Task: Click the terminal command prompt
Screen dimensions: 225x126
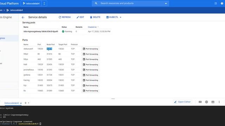Action: tap(40, 124)
